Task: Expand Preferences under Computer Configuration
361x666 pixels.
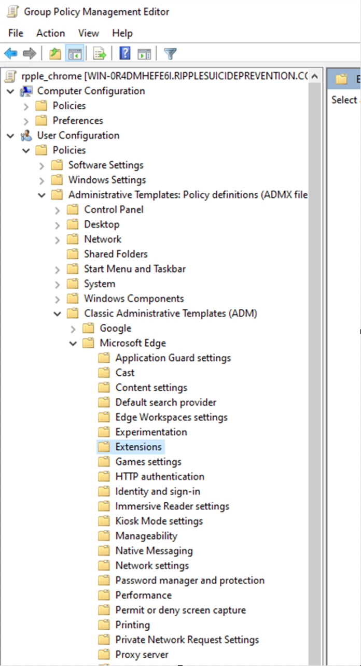Action: [x=26, y=121]
